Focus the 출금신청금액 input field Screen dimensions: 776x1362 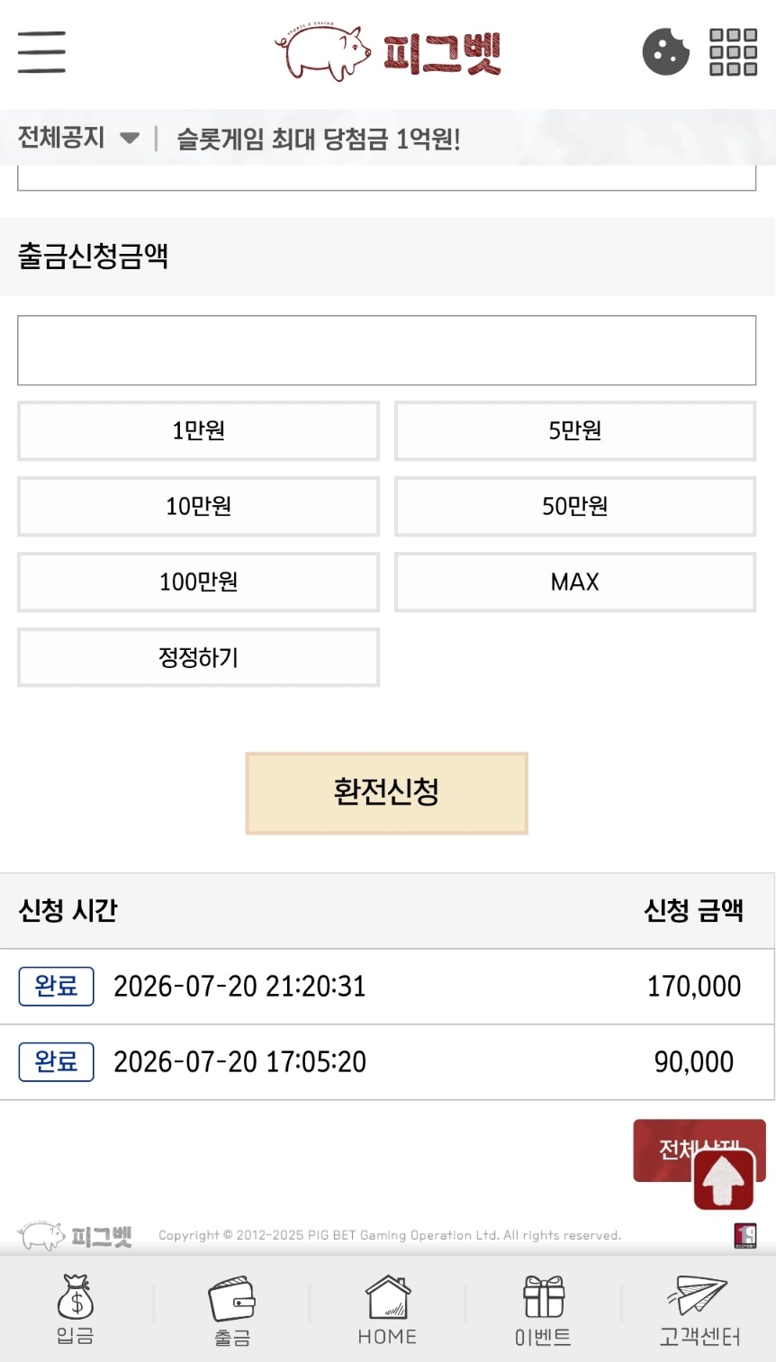tap(386, 350)
